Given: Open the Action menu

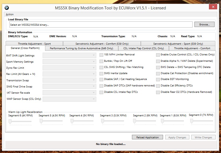Looking at the screenshot, I should click(x=10, y=14).
